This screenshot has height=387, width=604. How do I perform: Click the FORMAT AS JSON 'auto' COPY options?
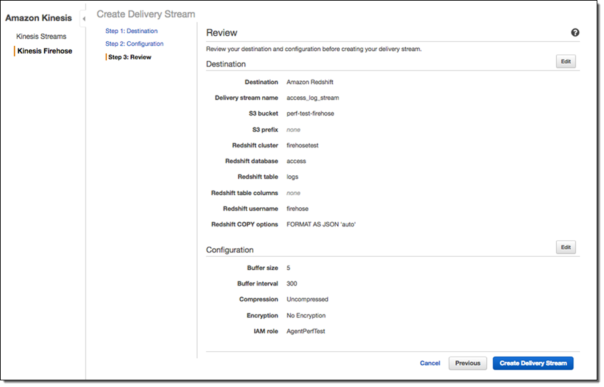click(321, 224)
